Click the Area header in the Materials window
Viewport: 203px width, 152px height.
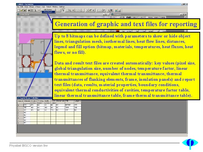[x=150, y=17]
